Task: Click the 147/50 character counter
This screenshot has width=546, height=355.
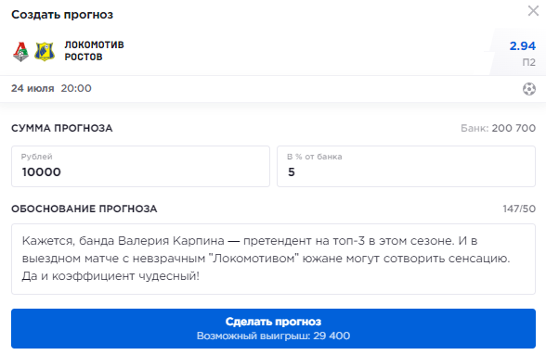Action: pyautogui.click(x=519, y=209)
